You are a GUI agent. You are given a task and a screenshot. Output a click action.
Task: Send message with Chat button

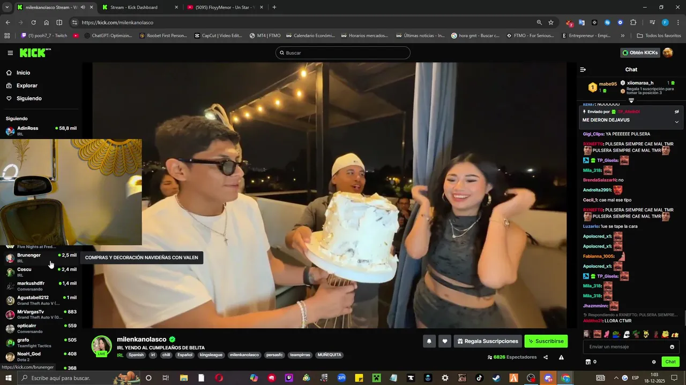click(670, 362)
